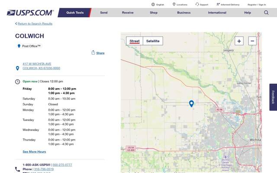Click the Friday hours label
This screenshot has height=173, width=277.
[x=27, y=89]
